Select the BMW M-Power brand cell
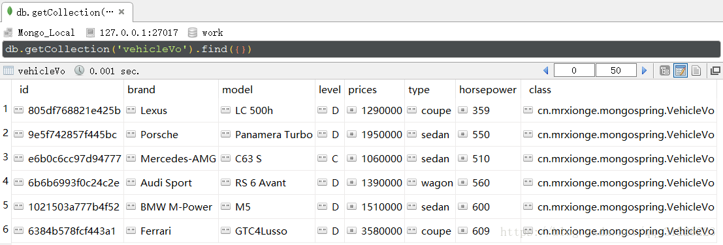This screenshot has width=723, height=245. (x=171, y=207)
